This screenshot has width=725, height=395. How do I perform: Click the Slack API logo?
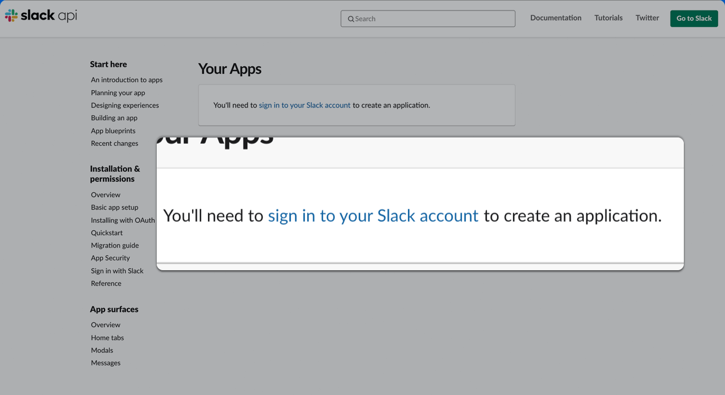coord(41,16)
